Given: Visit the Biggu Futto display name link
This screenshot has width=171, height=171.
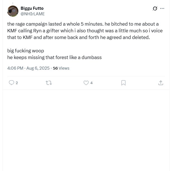Looking at the screenshot, I should [x=32, y=8].
